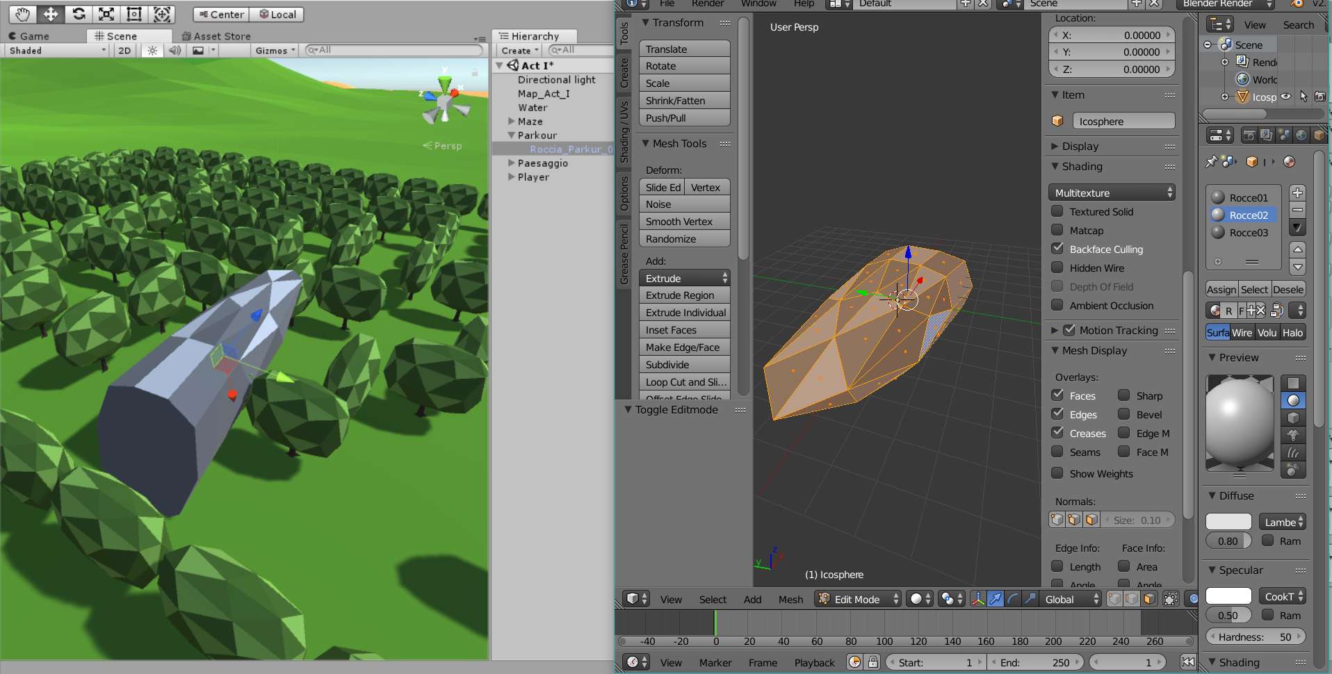Add a new material slot plus button

1297,192
